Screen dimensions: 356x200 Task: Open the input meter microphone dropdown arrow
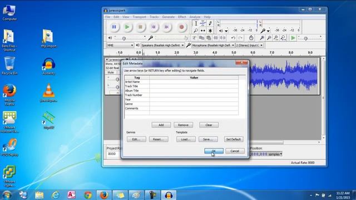268,31
